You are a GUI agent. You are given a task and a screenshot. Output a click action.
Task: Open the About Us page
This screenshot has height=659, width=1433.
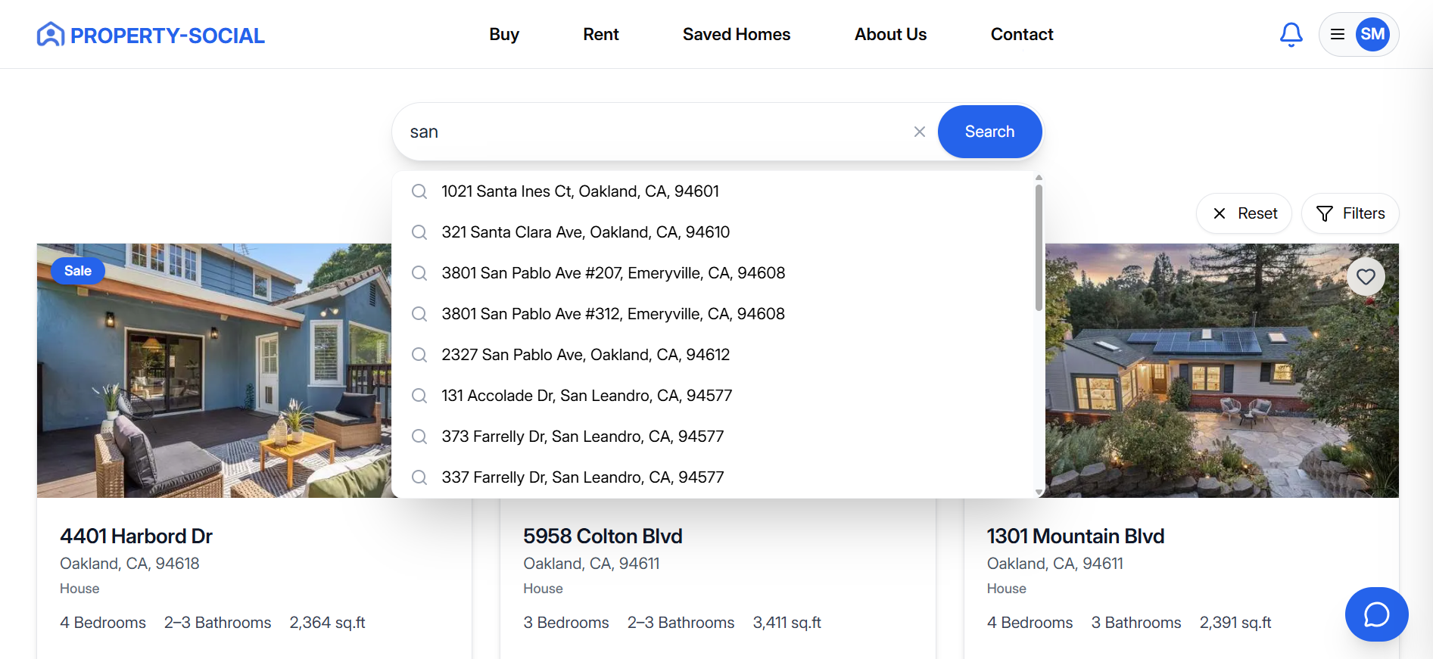point(890,35)
